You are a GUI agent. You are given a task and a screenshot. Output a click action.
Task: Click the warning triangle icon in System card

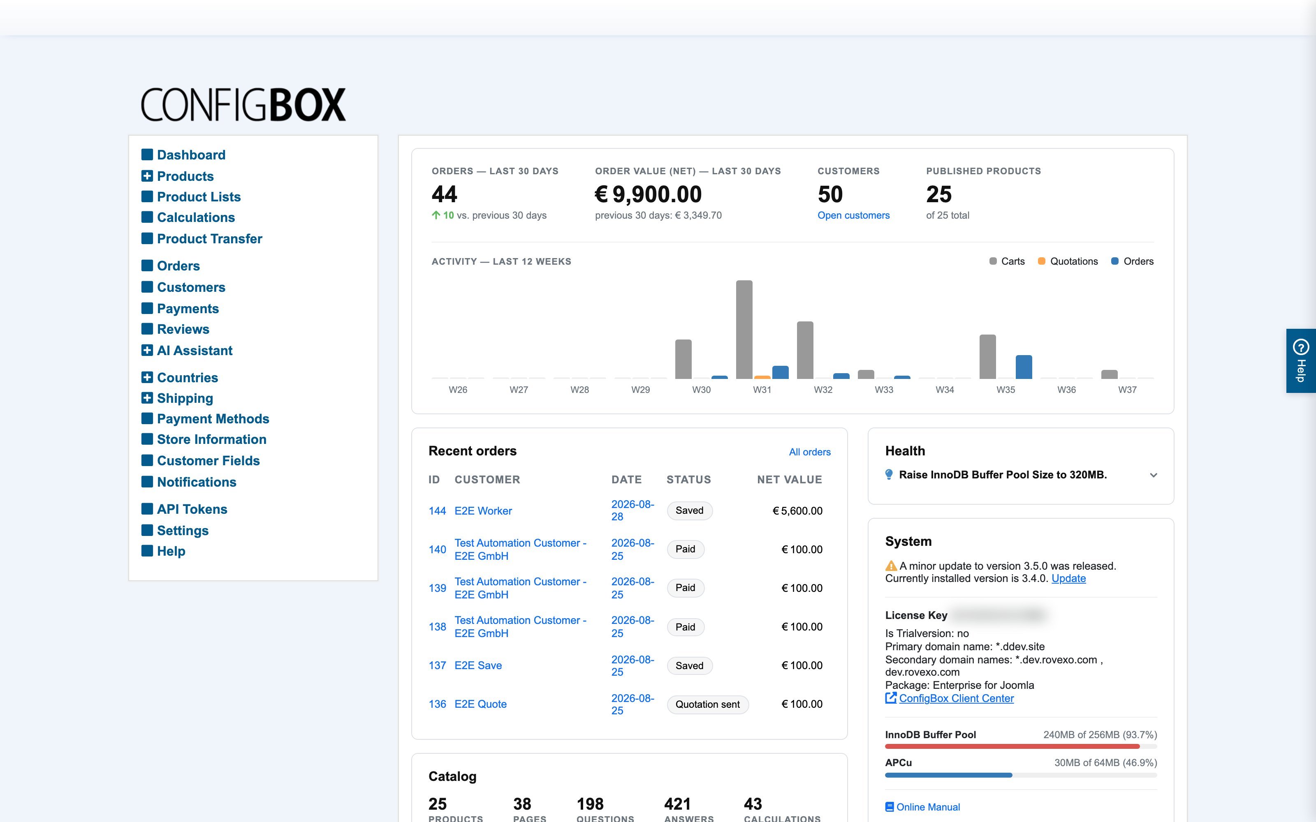(x=891, y=566)
